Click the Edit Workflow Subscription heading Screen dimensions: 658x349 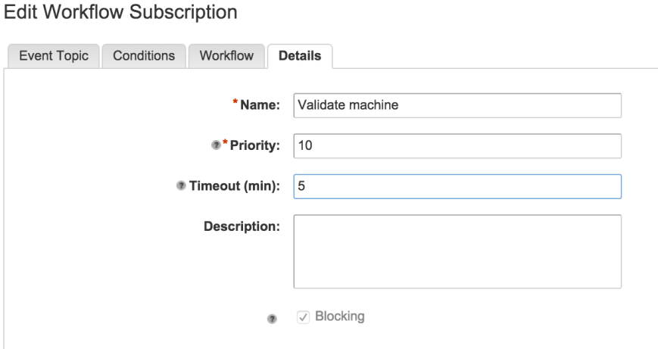tap(118, 13)
